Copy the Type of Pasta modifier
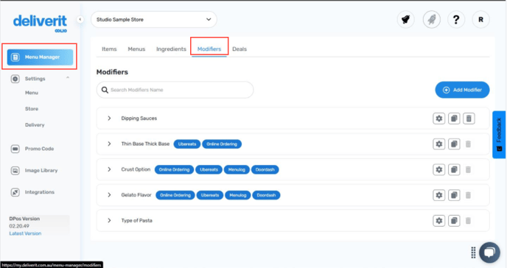This screenshot has width=507, height=268. pos(454,221)
